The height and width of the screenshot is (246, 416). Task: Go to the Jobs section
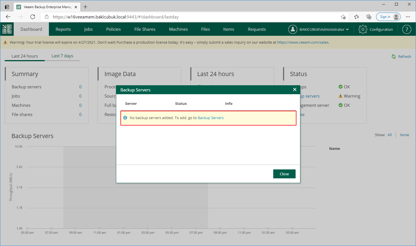(x=88, y=29)
